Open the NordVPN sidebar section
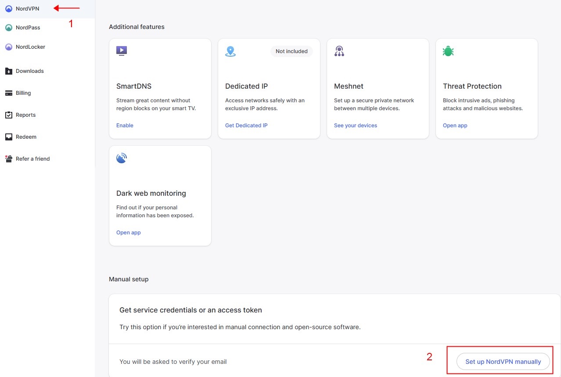This screenshot has height=377, width=561. (x=47, y=9)
